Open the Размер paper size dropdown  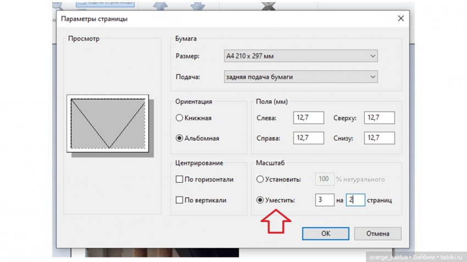pos(301,56)
